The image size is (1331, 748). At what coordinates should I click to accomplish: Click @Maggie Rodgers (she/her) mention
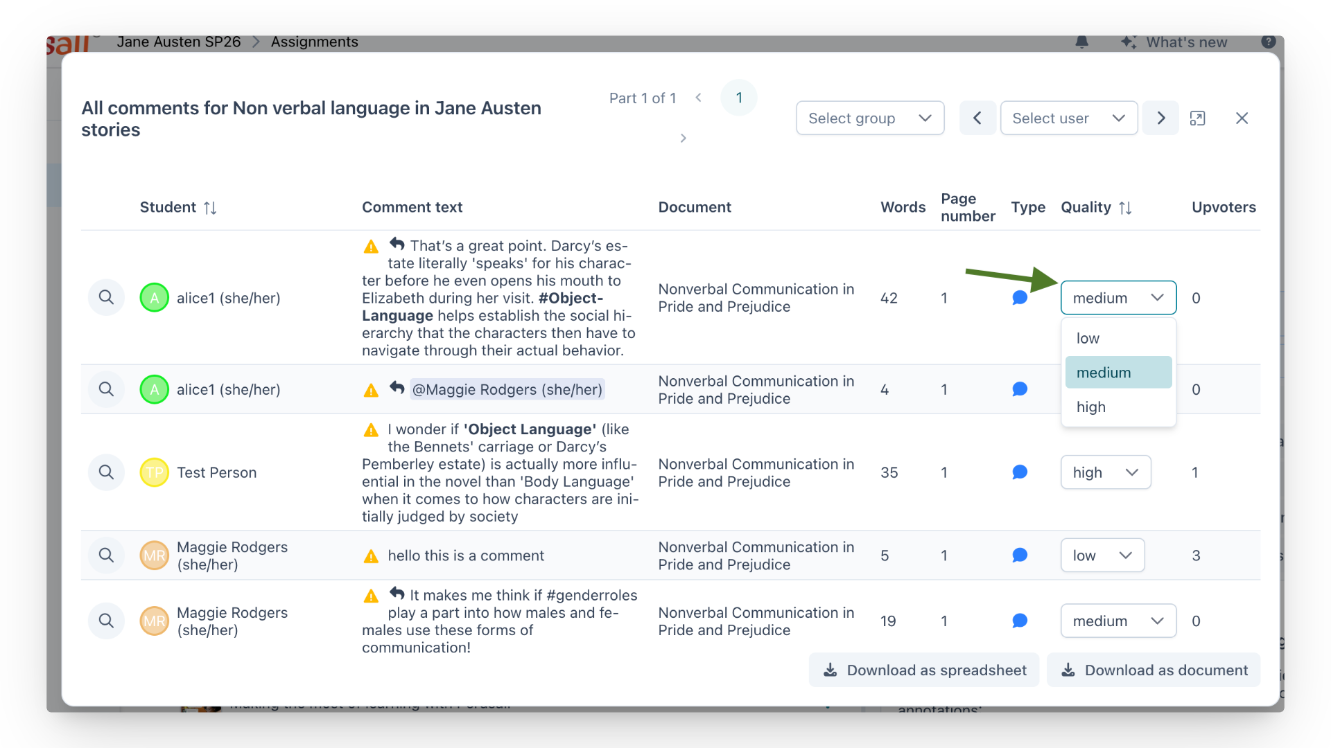pos(507,389)
